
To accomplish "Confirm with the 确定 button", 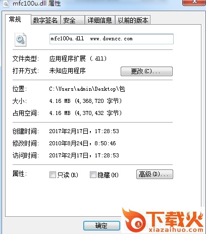I will click(x=101, y=225).
